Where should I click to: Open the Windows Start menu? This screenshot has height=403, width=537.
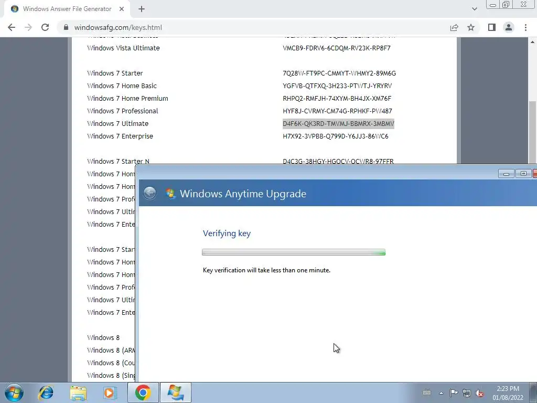point(14,393)
